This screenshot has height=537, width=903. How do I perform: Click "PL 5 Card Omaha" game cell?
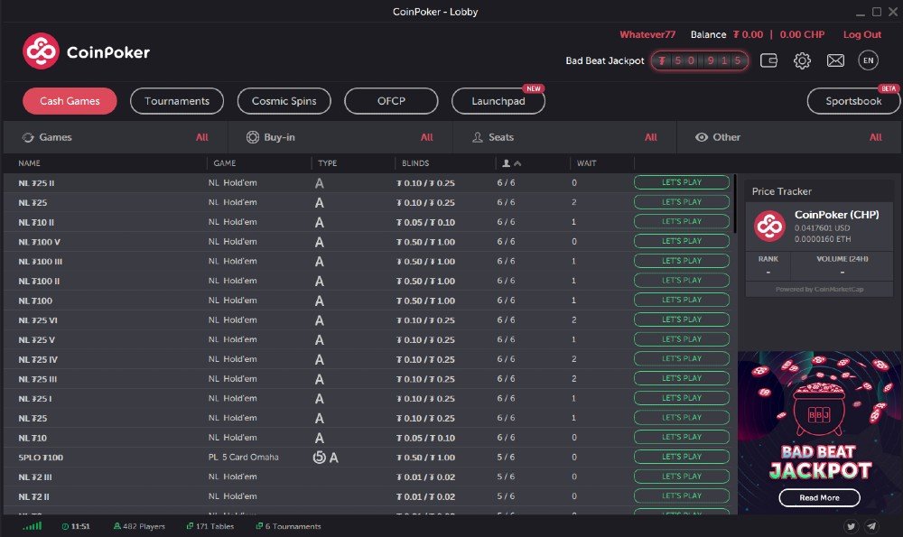[244, 457]
